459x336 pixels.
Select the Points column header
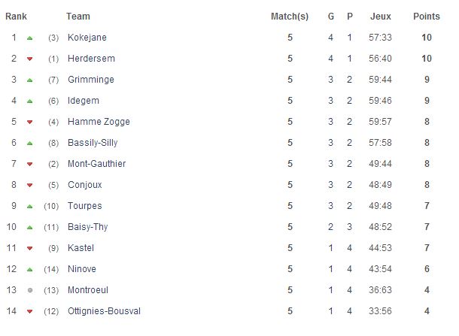click(427, 17)
